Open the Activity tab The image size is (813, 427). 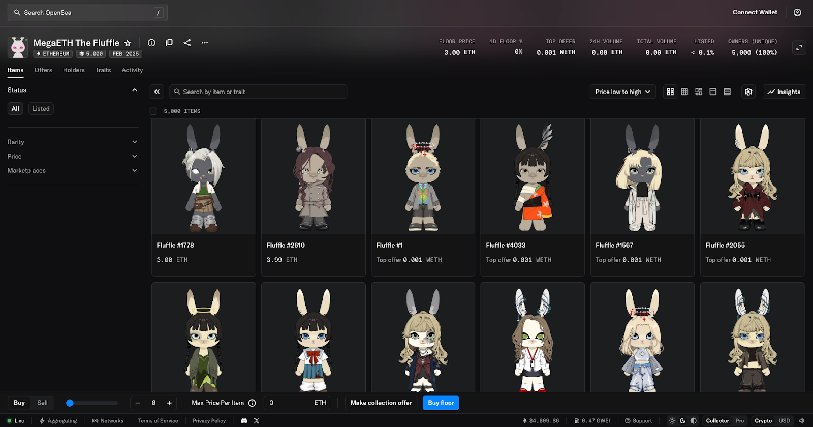pyautogui.click(x=132, y=70)
